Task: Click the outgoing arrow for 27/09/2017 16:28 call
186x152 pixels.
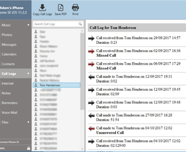Action: point(91,116)
